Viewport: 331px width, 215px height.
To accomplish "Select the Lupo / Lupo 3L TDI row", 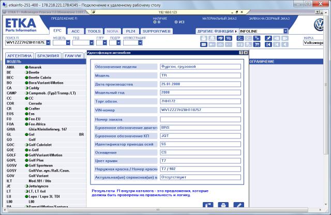I will point(46,196).
